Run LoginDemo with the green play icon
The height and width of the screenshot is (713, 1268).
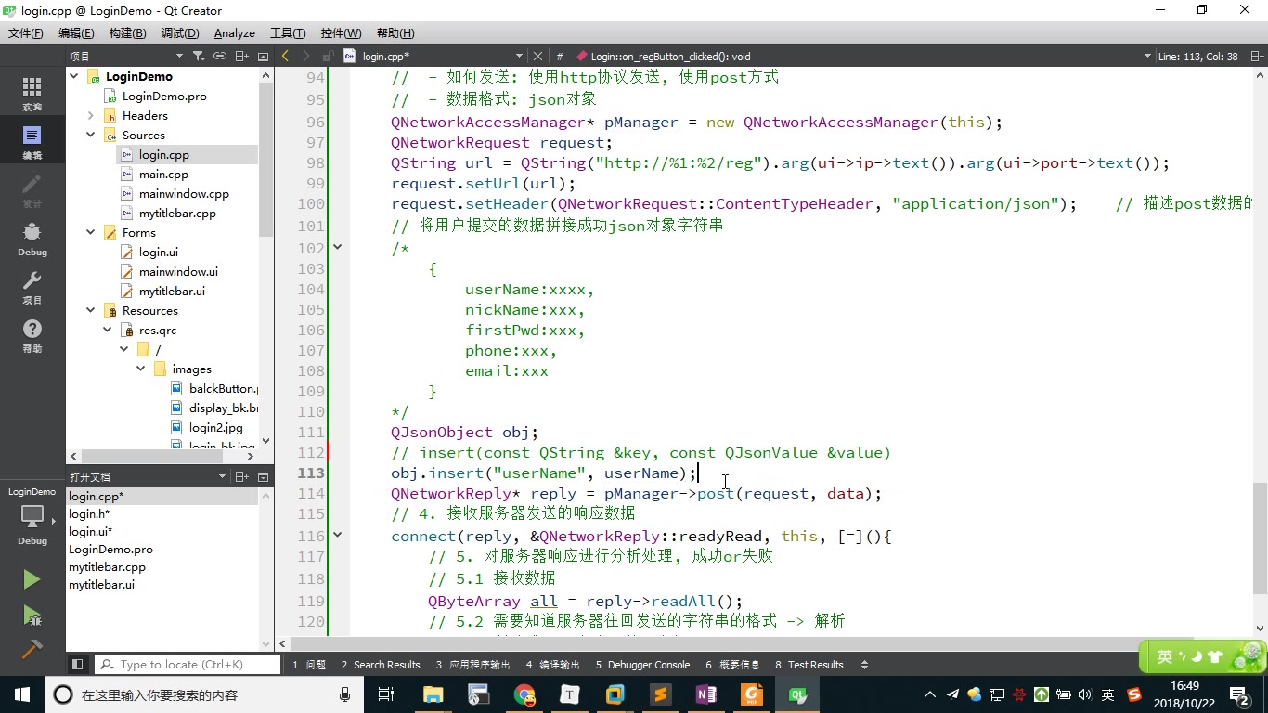click(32, 579)
